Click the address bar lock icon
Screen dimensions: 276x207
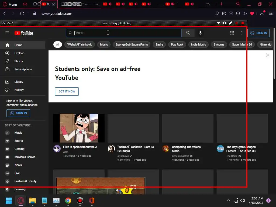tap(35, 13)
